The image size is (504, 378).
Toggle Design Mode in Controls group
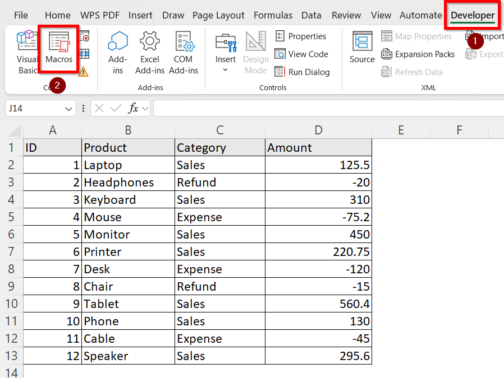coord(255,53)
